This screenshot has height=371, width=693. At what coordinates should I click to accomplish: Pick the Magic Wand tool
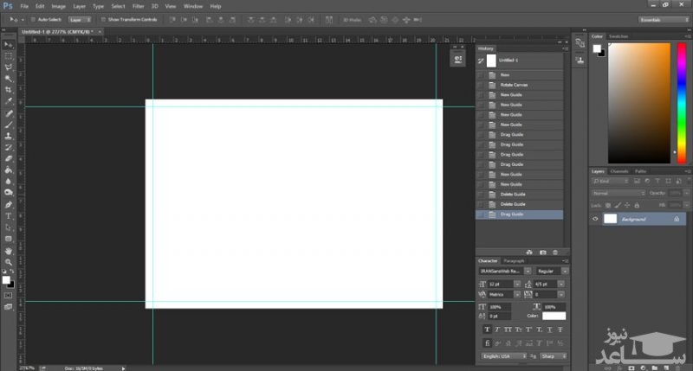click(9, 79)
